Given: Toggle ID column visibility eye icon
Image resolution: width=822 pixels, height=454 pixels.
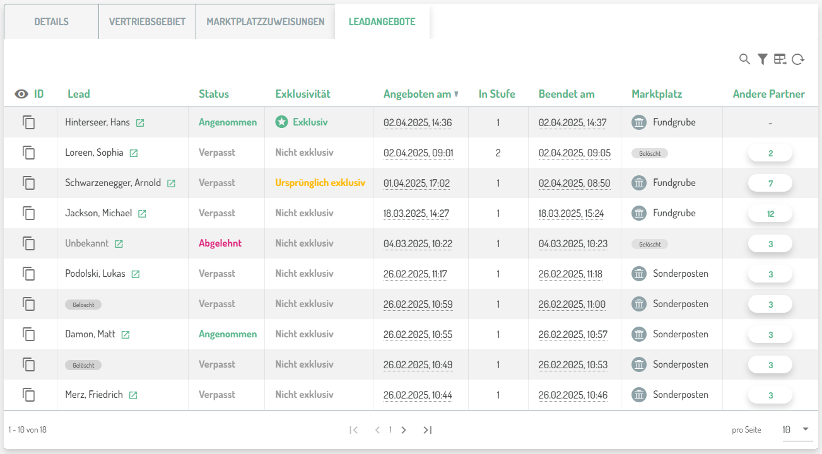Looking at the screenshot, I should [21, 94].
